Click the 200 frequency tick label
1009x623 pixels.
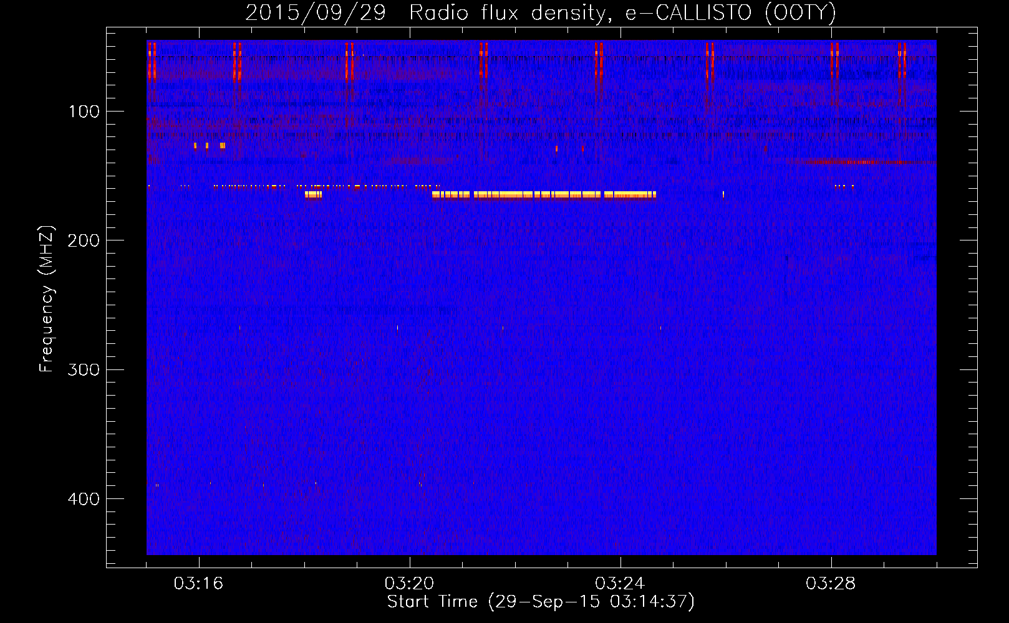pyautogui.click(x=84, y=240)
